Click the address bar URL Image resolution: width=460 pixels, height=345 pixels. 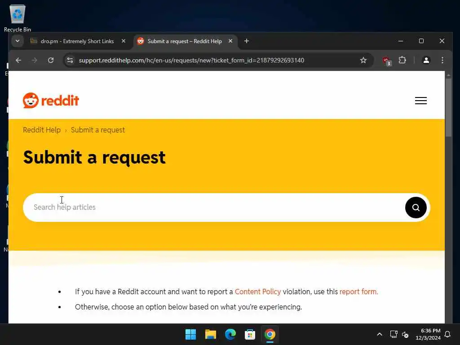(x=191, y=60)
